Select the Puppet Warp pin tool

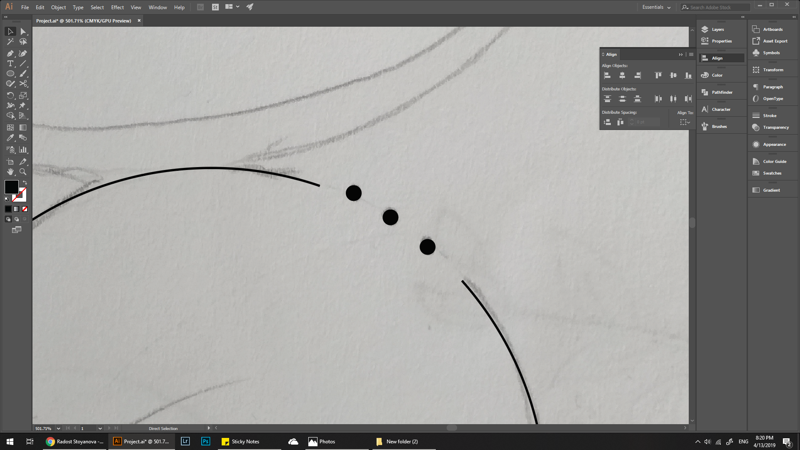coord(23,105)
